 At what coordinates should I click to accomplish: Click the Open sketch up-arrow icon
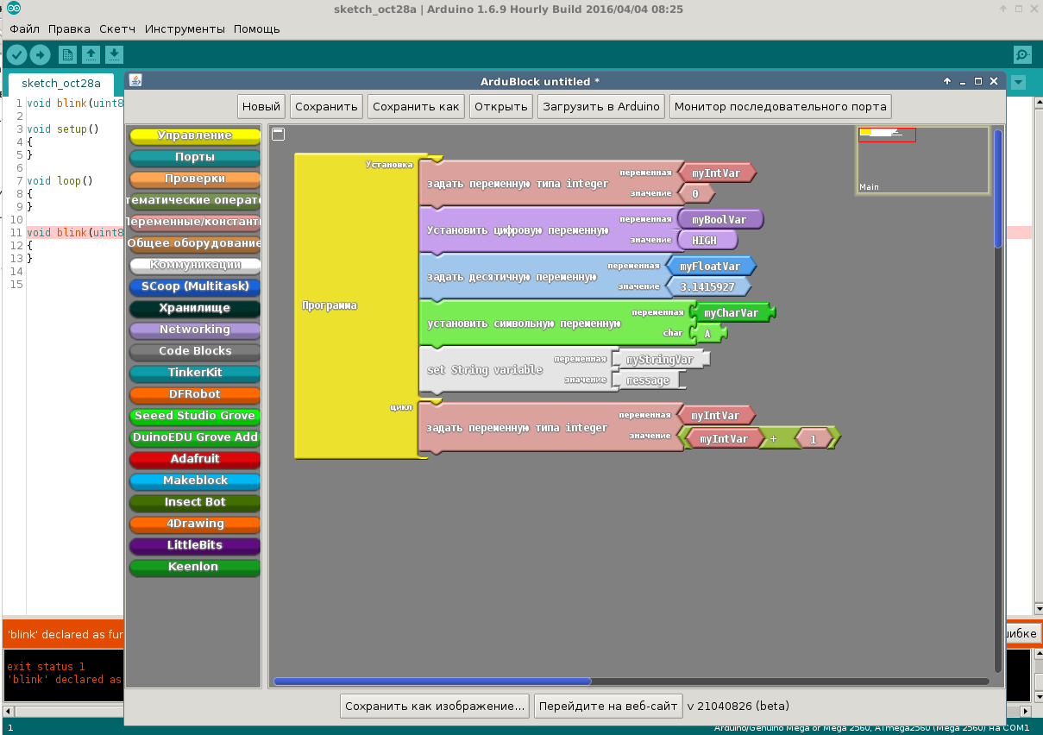(91, 54)
